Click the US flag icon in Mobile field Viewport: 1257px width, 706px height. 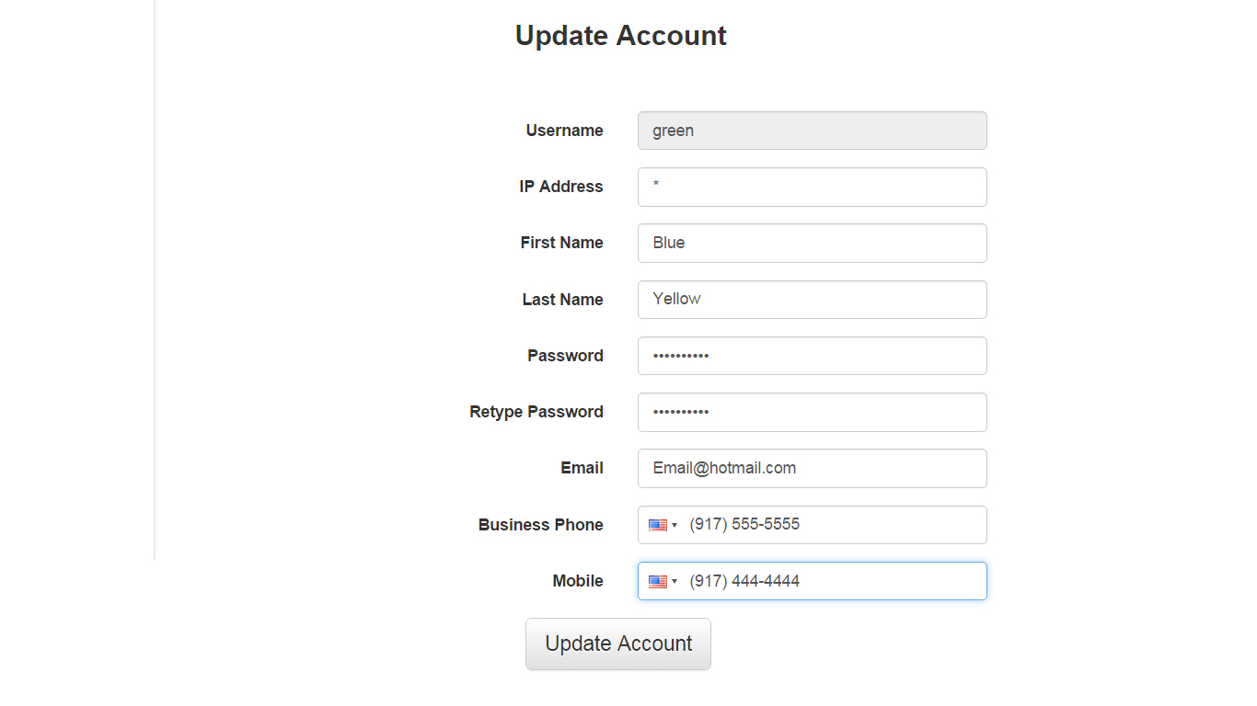(658, 581)
